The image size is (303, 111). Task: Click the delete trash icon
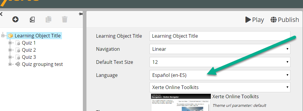[x=65, y=19]
